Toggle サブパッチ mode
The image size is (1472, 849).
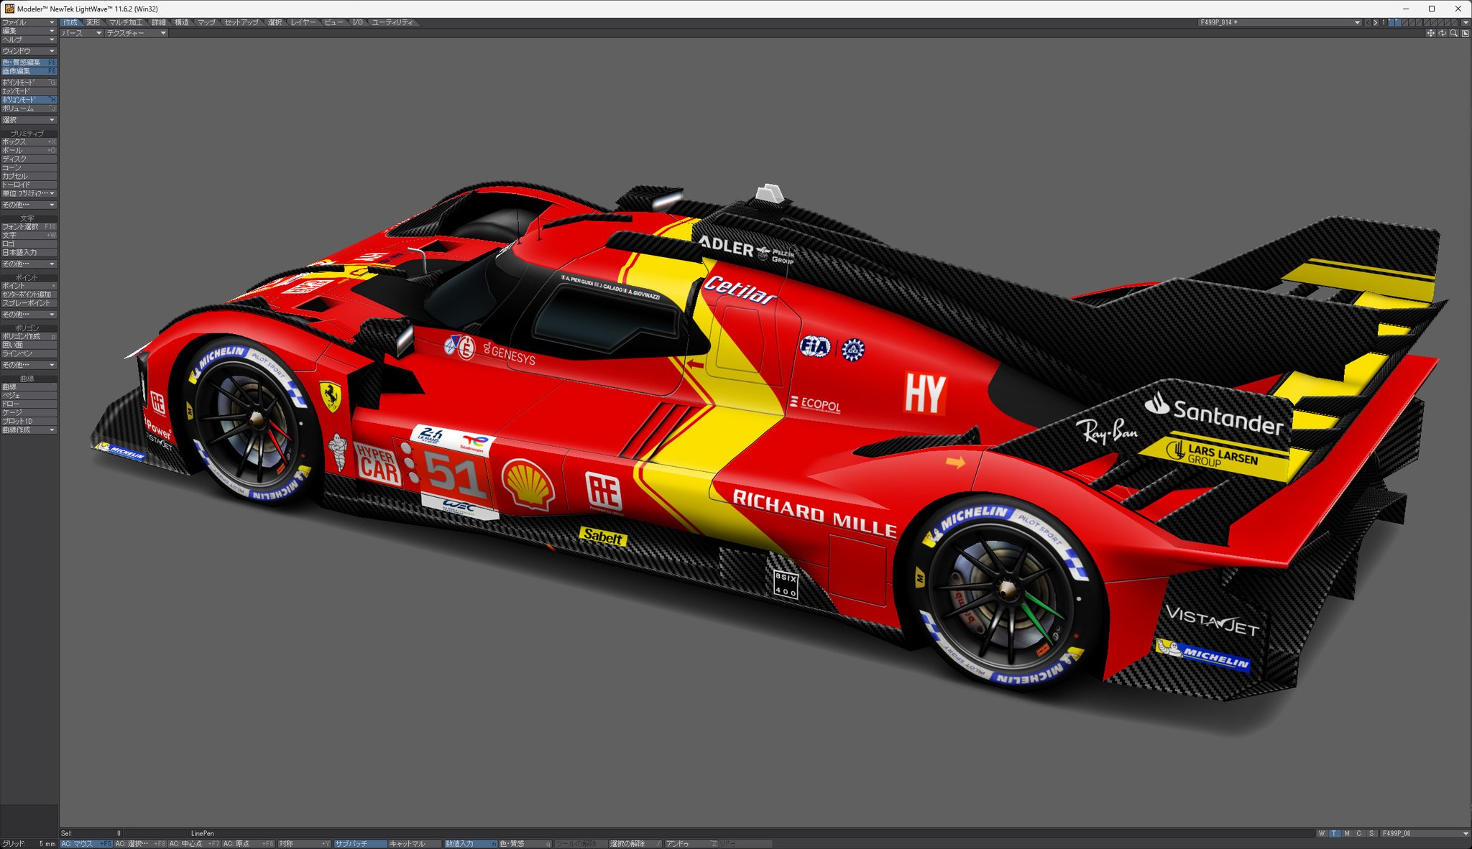(x=359, y=844)
